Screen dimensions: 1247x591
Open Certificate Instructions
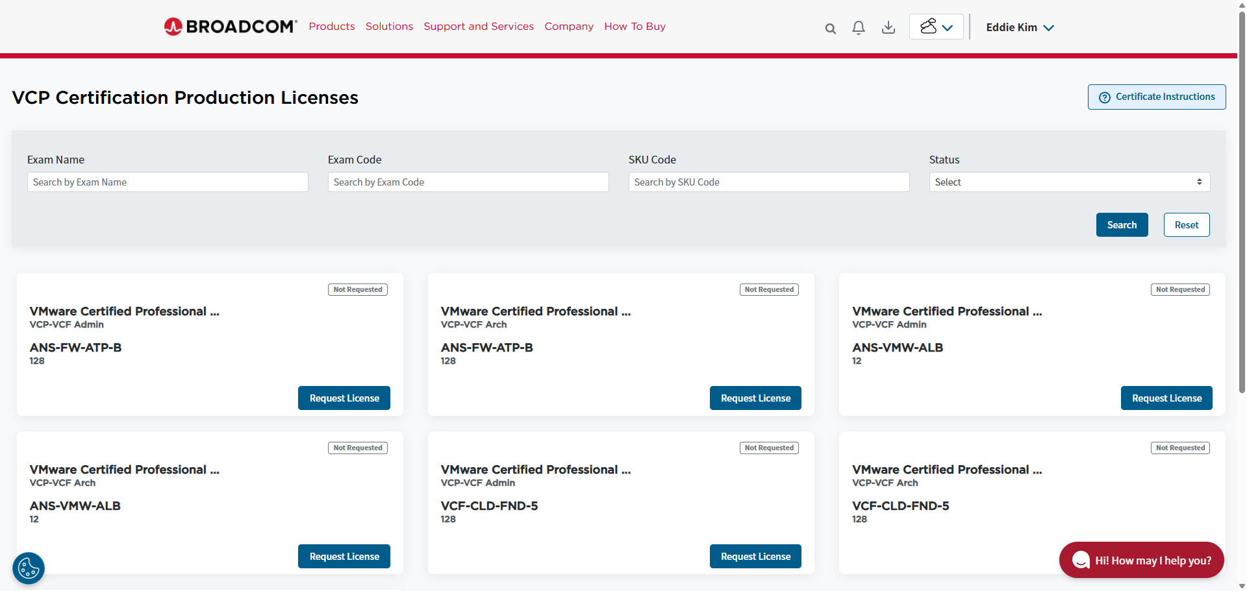point(1157,97)
